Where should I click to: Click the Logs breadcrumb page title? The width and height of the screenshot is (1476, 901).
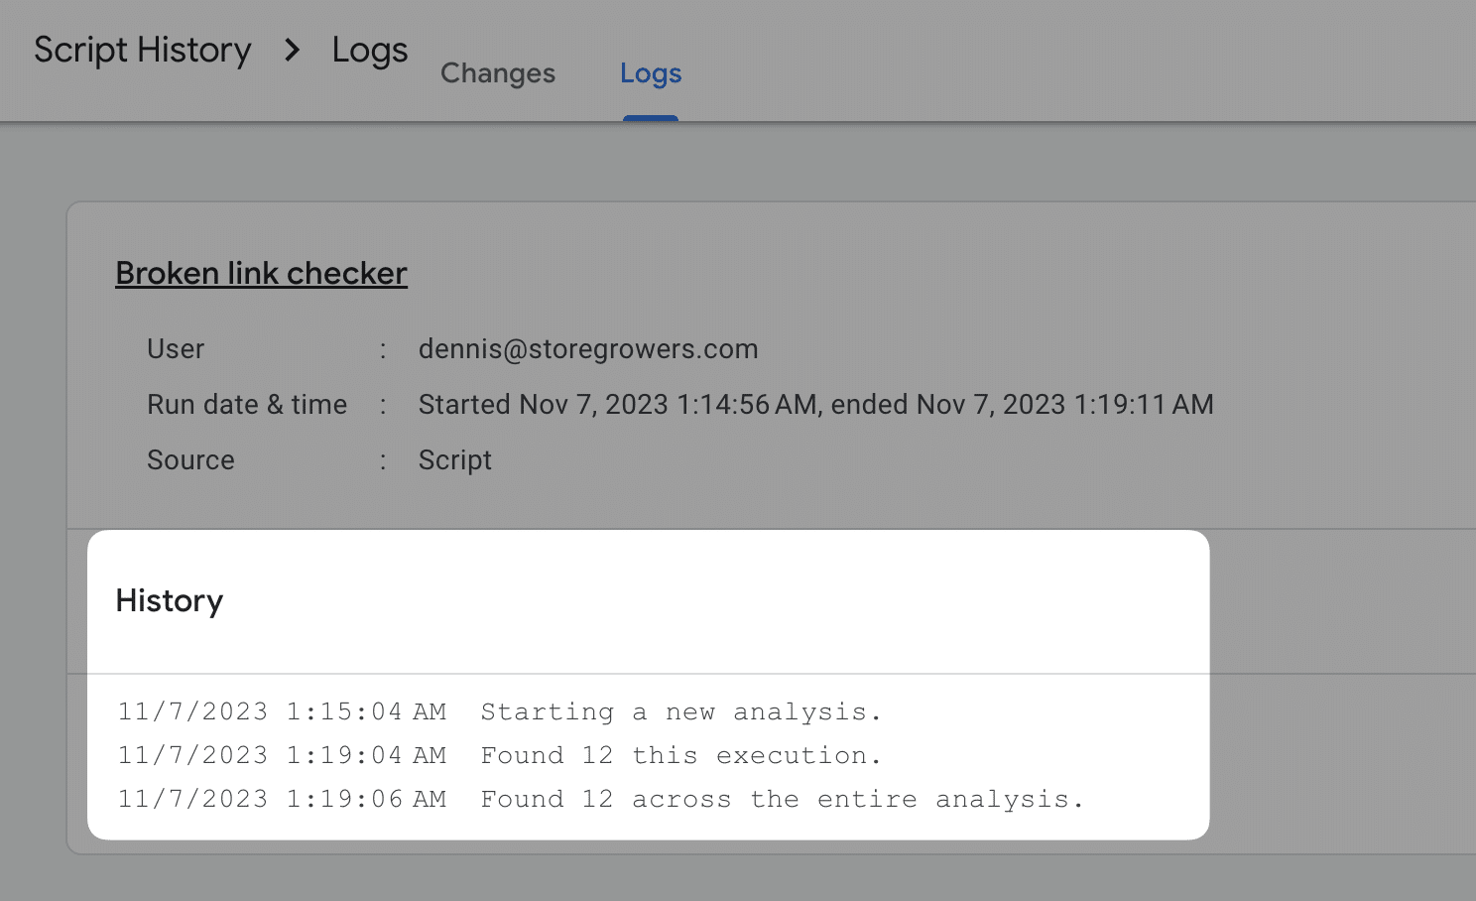369,50
